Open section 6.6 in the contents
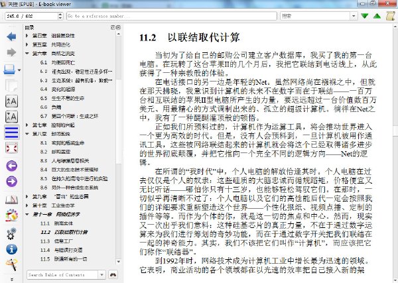 [x=50, y=107]
